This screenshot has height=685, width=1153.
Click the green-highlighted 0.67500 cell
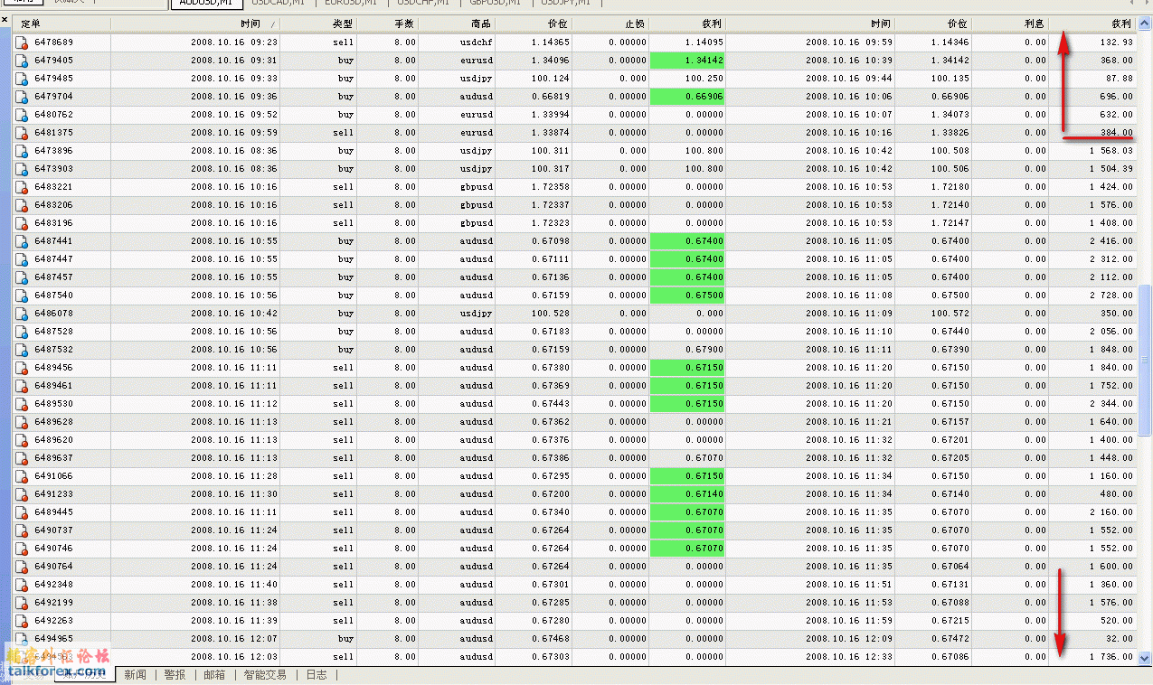[687, 296]
